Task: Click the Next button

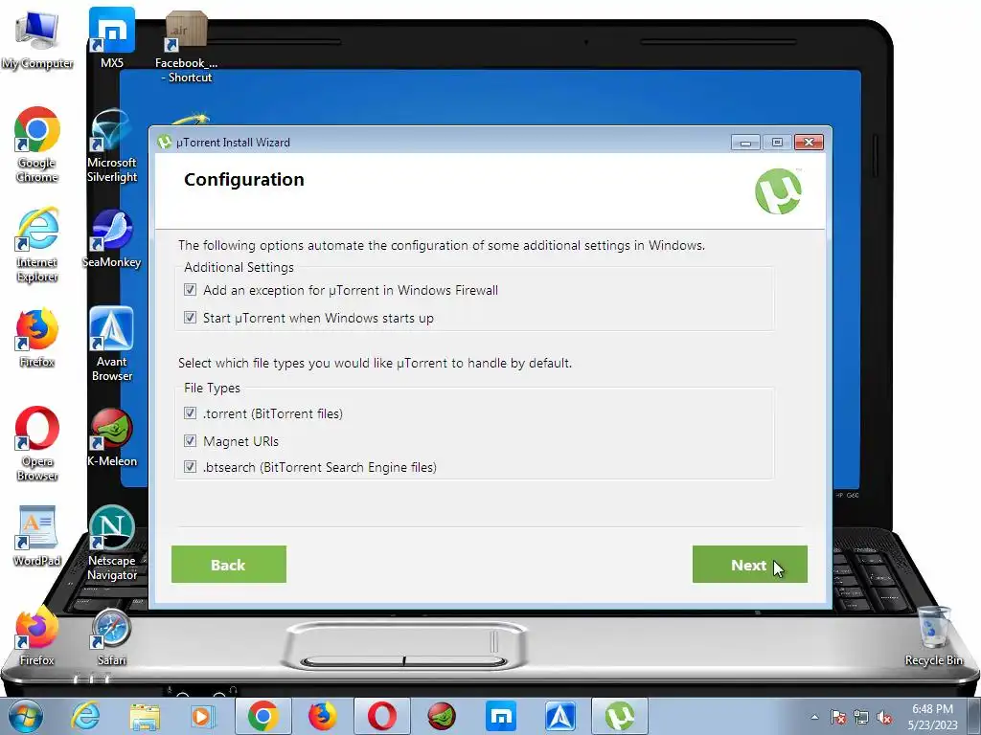Action: 749,565
